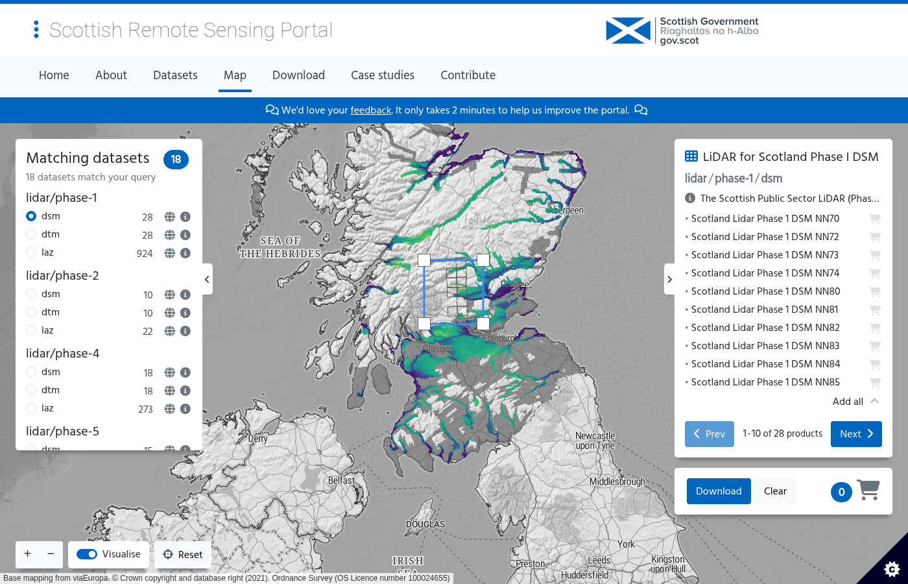Open the Case studies page
Viewport: 908px width, 584px height.
(383, 75)
